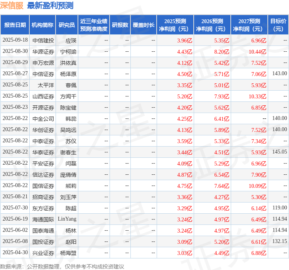Image resolution: width=289 pixels, height=270 pixels.
Task: Select the 报告日期 column header
Action: coord(15,25)
